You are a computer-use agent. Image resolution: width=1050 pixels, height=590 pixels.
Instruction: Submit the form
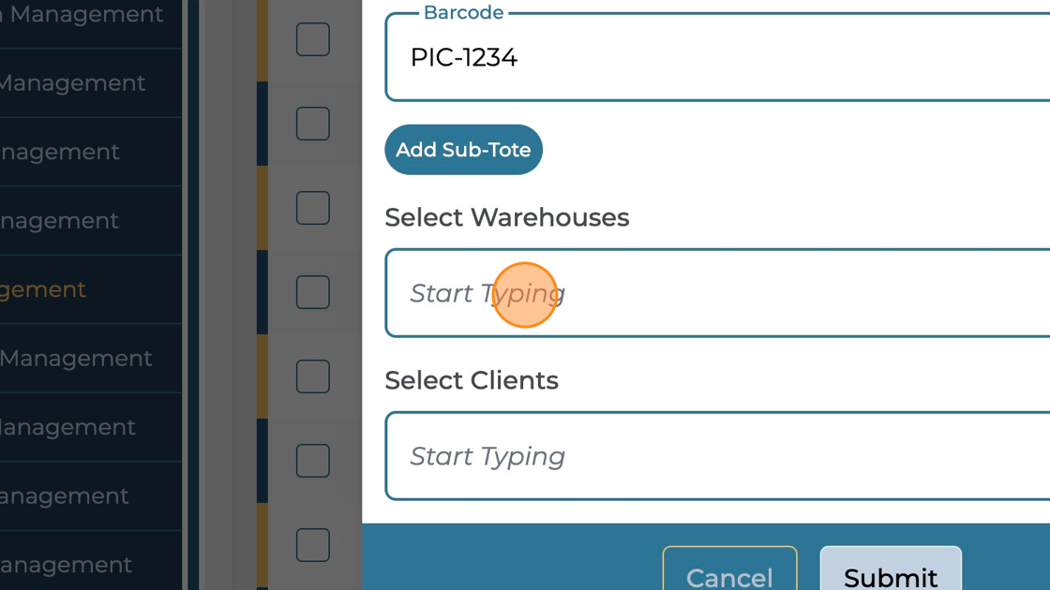891,571
